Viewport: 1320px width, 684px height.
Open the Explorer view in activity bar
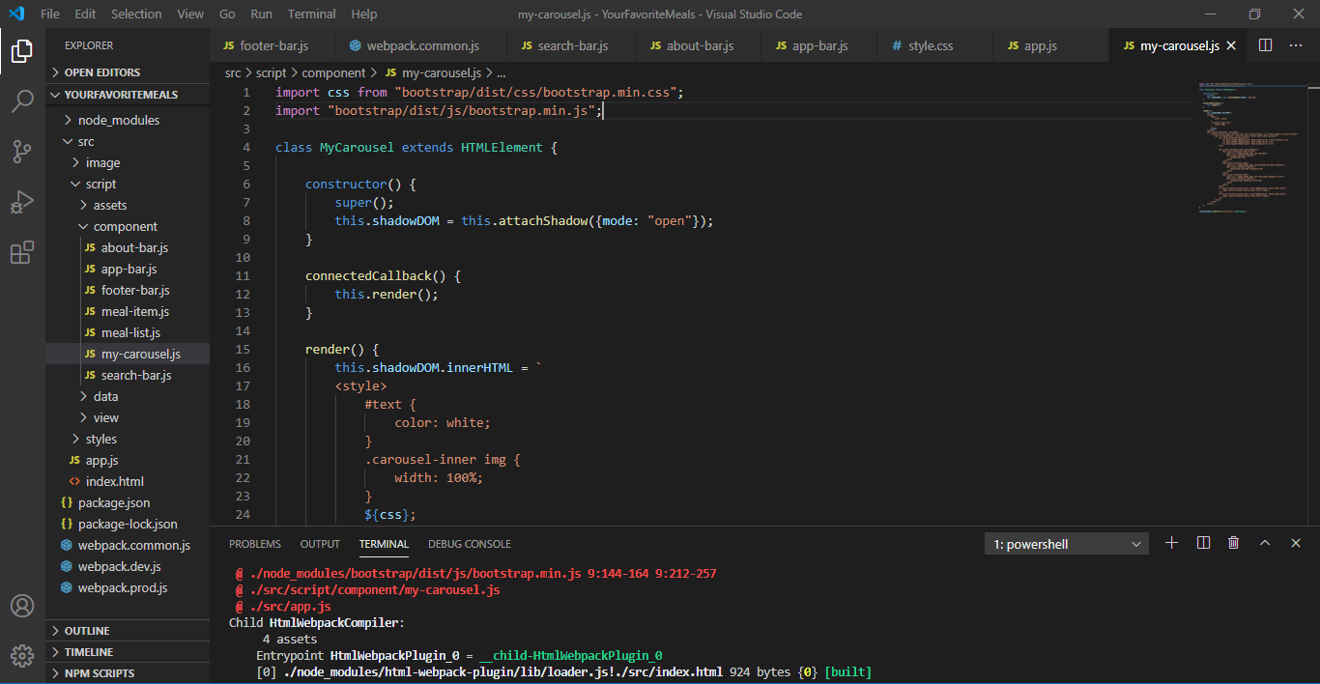click(x=22, y=50)
